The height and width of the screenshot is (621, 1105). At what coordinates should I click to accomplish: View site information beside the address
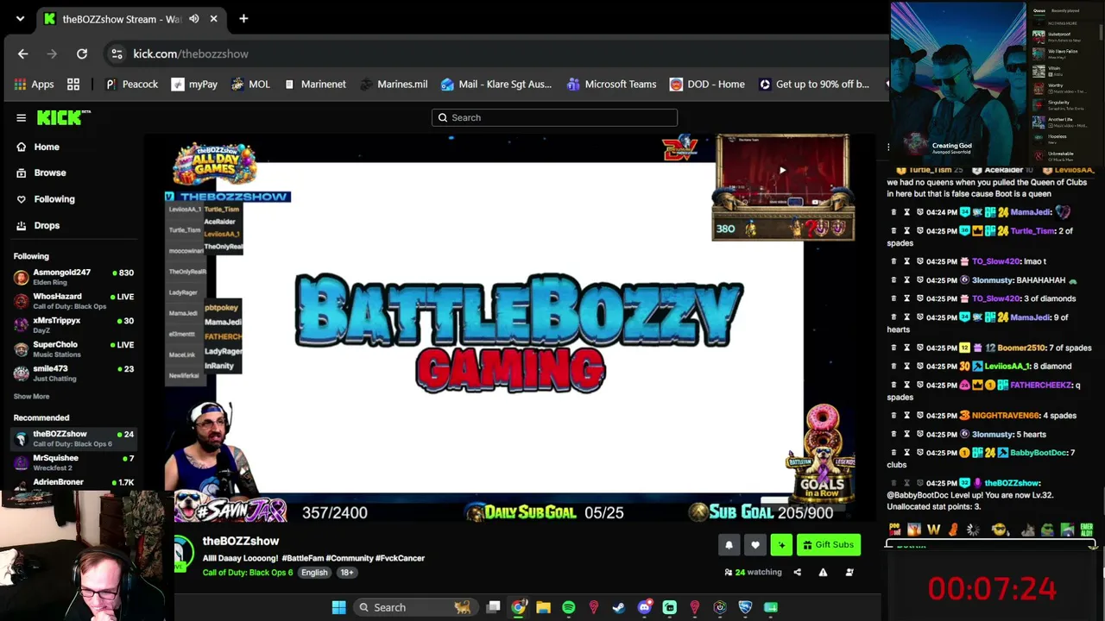point(117,53)
